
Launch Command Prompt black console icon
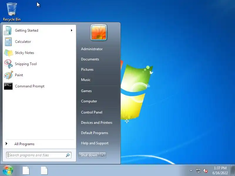click(x=8, y=86)
